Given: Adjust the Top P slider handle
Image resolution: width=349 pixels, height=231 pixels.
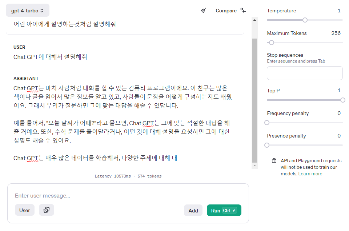Looking at the screenshot, I should click(x=343, y=100).
